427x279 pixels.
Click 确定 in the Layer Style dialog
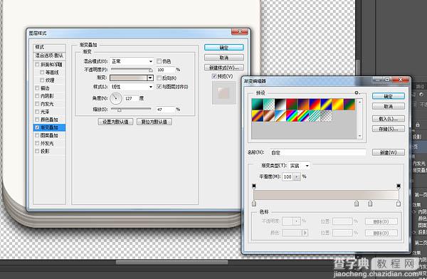224,48
